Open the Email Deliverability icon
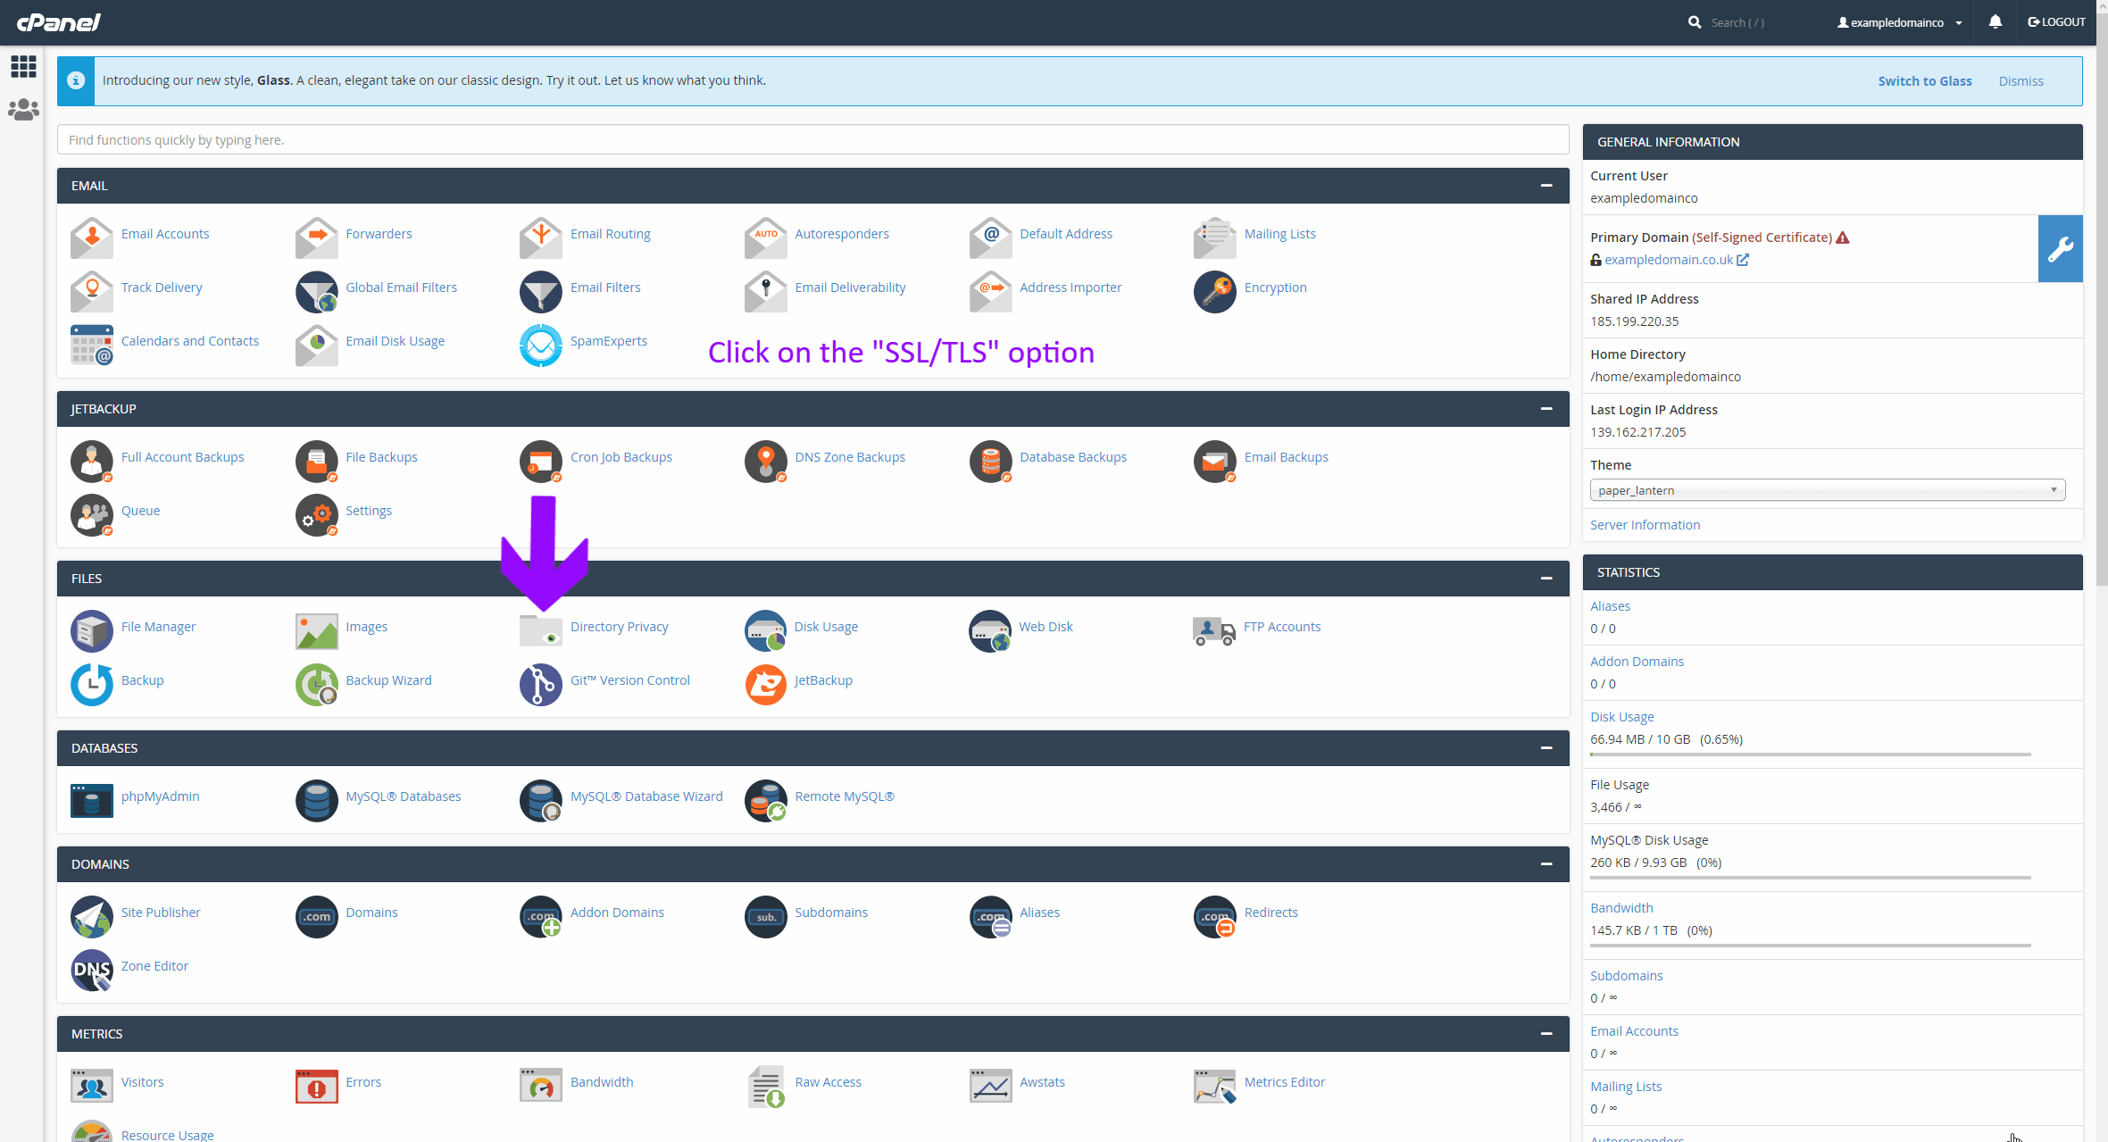The width and height of the screenshot is (2108, 1142). point(766,291)
